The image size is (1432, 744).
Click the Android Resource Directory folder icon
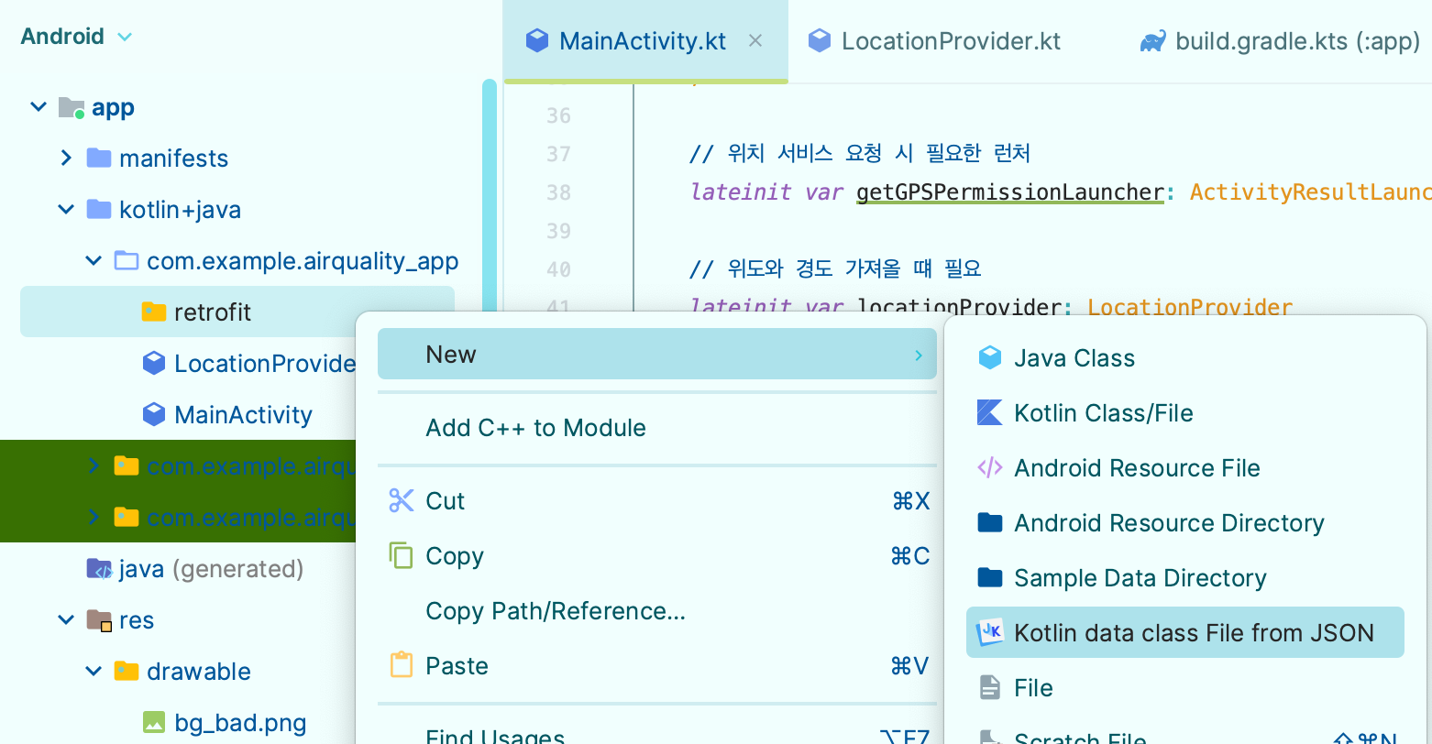coord(990,522)
